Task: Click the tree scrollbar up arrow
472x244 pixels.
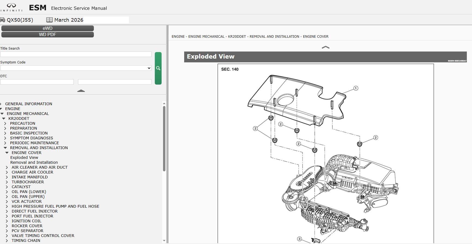Action: [164, 104]
